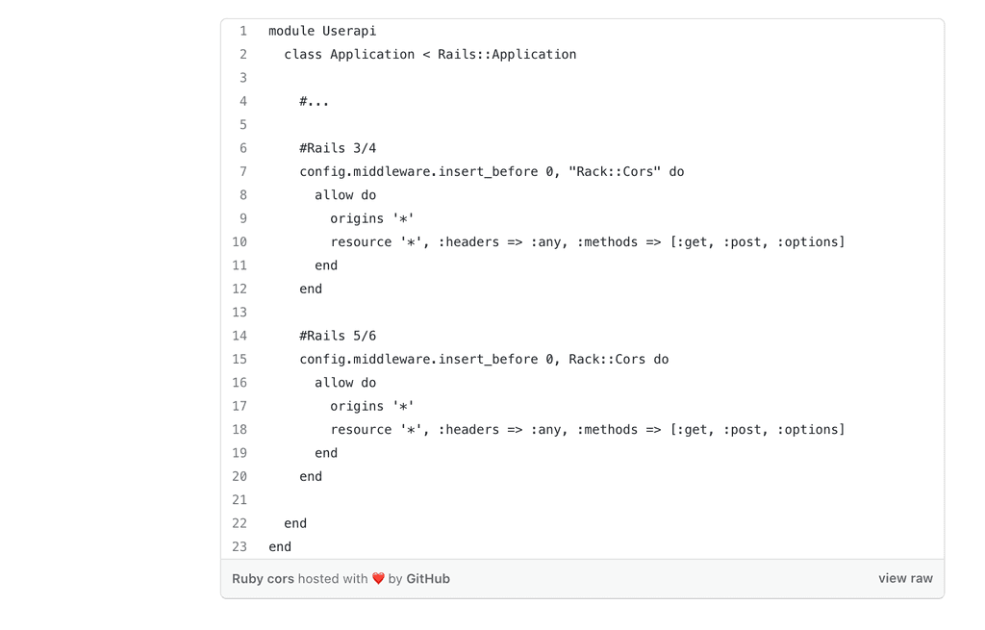This screenshot has height=630, width=985.
Task: Select line number 1 in the gutter
Action: [x=243, y=32]
